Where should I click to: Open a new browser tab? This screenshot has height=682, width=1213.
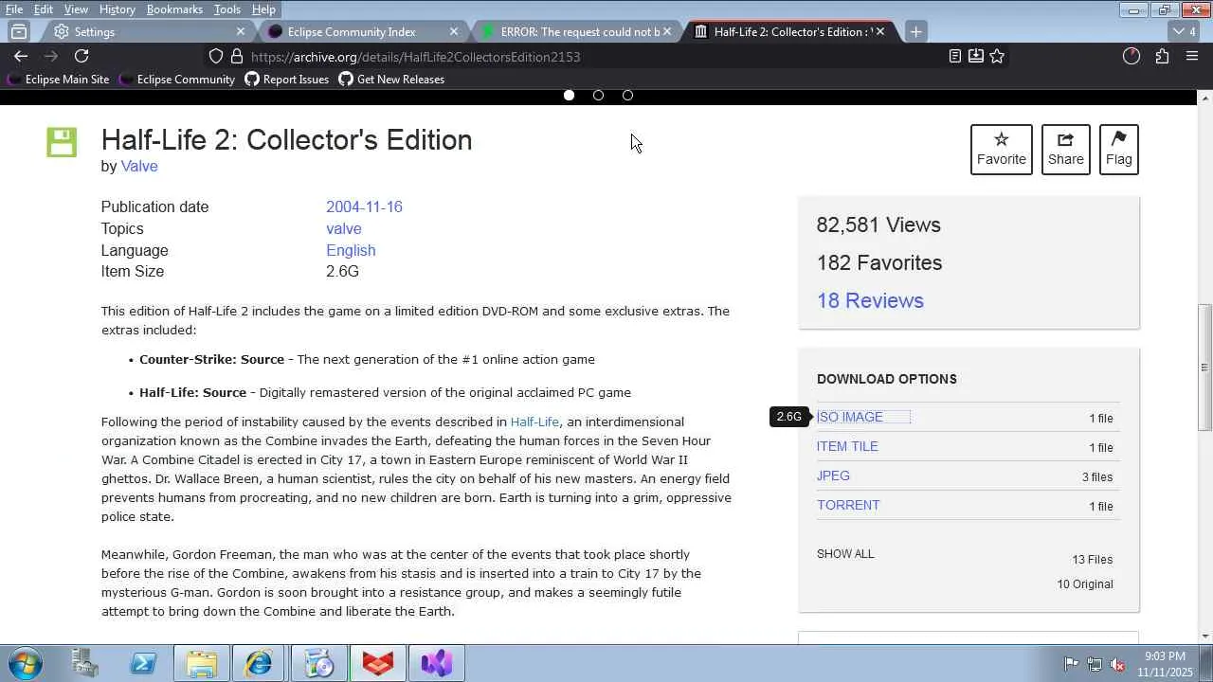(x=915, y=31)
